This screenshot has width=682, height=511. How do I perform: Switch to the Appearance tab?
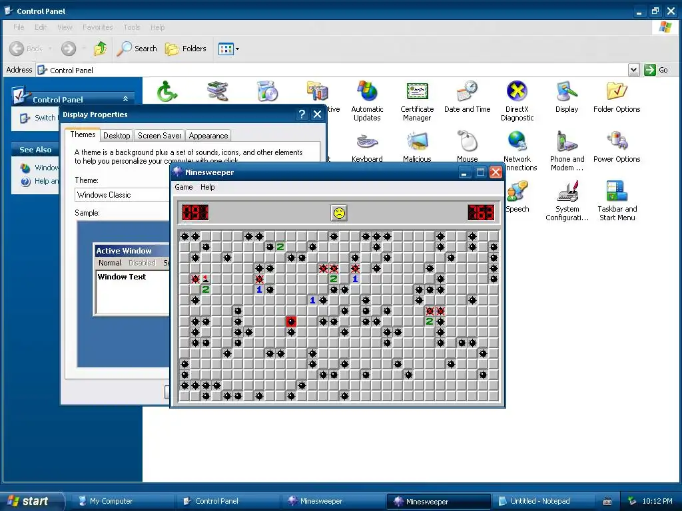click(x=208, y=136)
